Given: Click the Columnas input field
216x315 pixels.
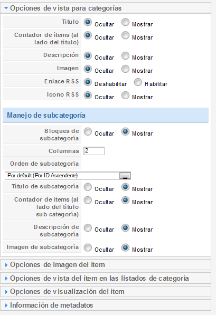Looking at the screenshot, I should pyautogui.click(x=94, y=151).
